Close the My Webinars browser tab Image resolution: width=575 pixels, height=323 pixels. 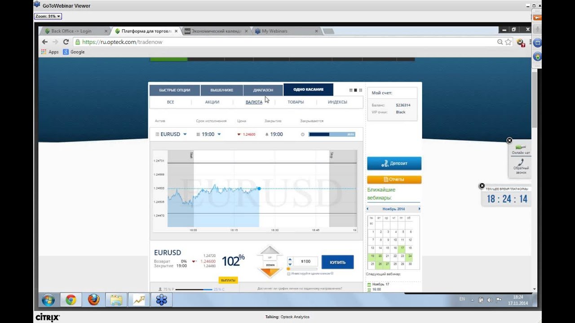click(x=316, y=31)
